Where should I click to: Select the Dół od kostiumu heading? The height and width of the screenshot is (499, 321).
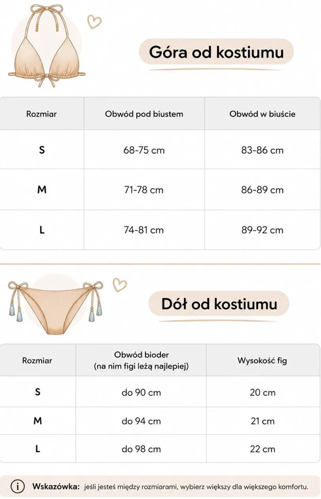[x=219, y=304]
